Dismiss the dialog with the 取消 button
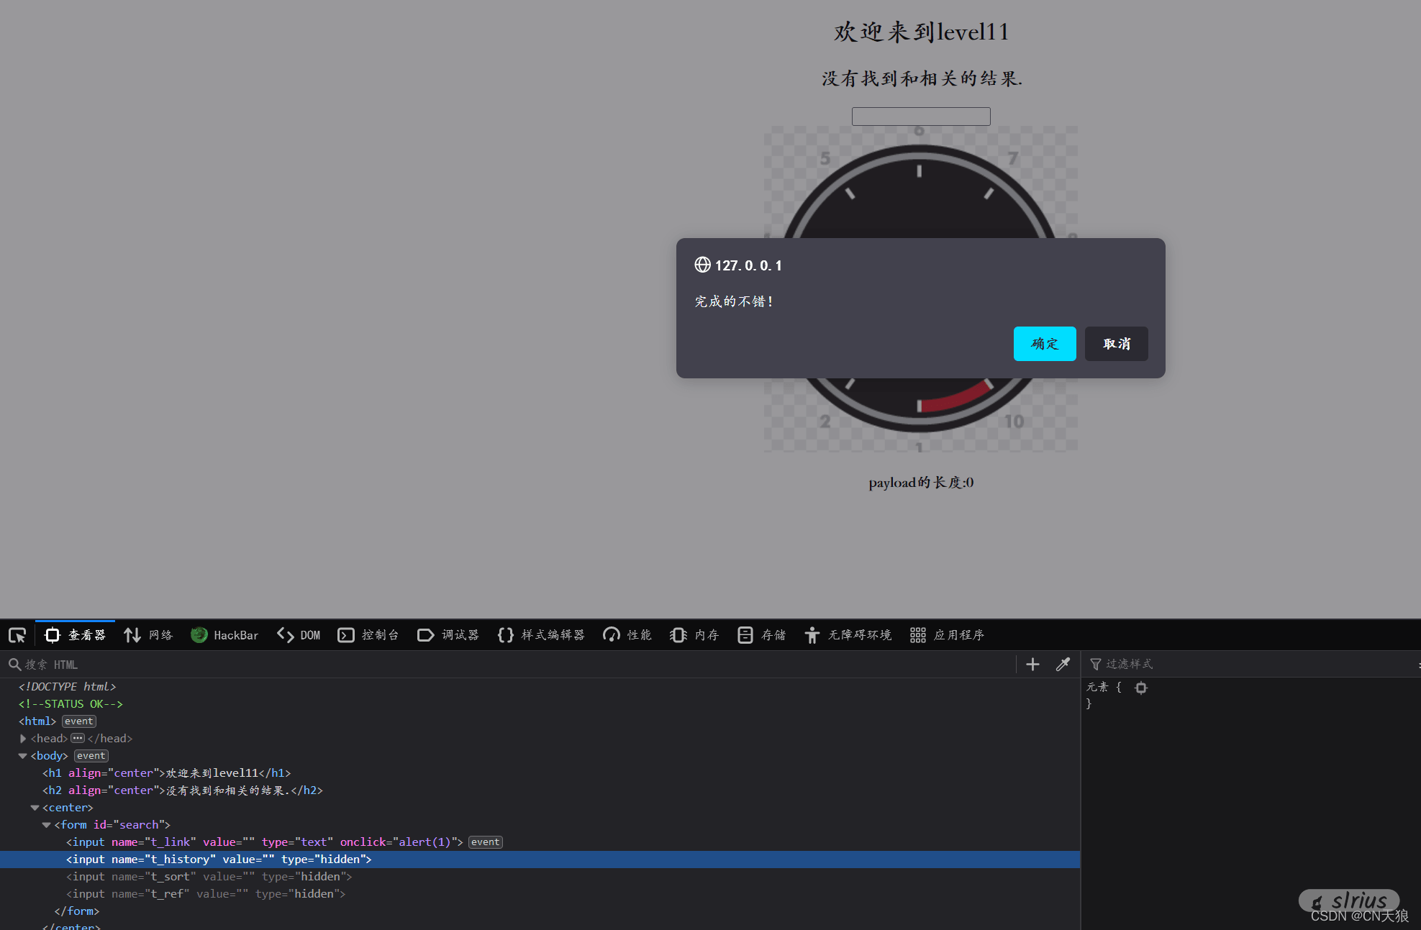This screenshot has width=1421, height=930. 1116,344
